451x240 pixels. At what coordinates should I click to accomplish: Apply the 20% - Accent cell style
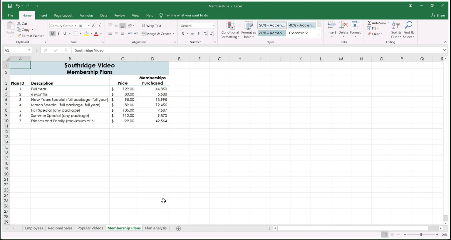coord(272,25)
